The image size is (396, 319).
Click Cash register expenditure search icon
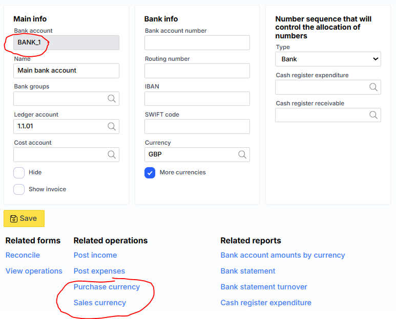point(373,87)
